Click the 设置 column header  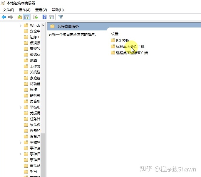[115, 34]
